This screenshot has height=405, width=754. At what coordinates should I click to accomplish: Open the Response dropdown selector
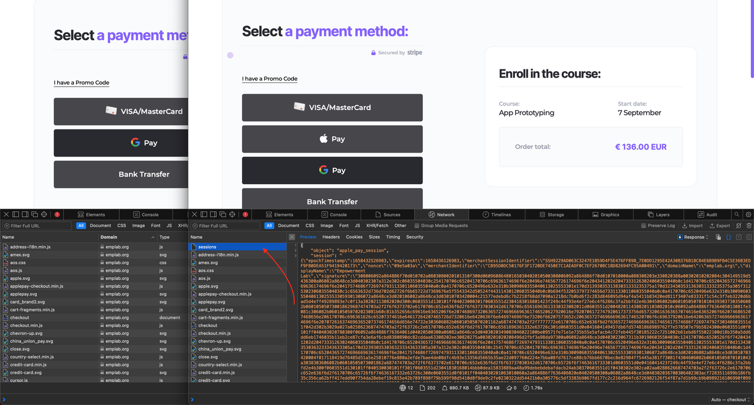[x=694, y=237]
